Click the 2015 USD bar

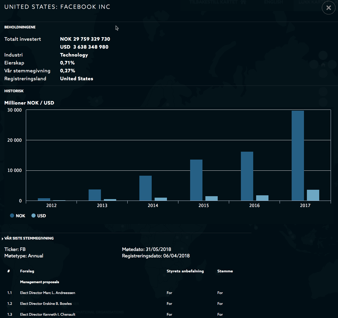(x=211, y=199)
